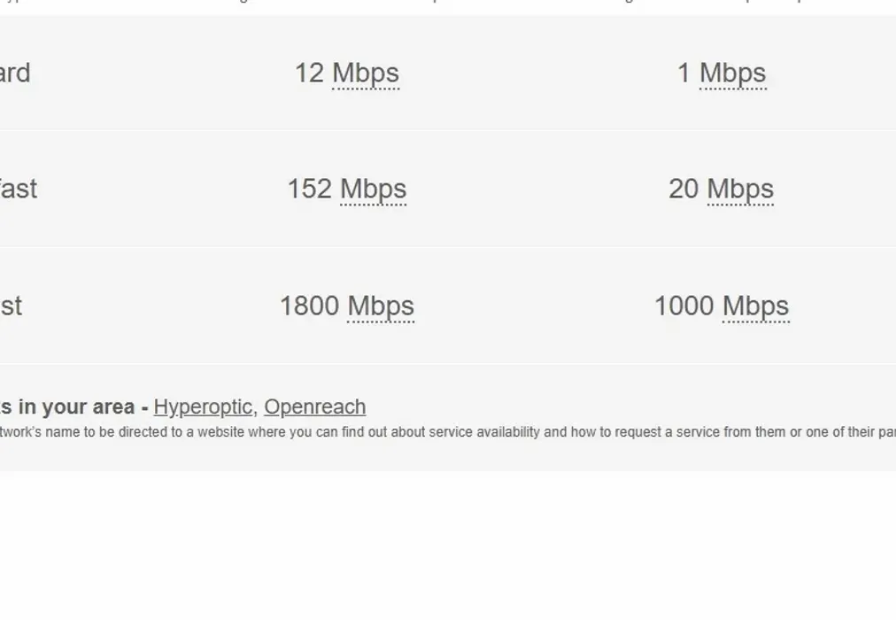Click the small network availability description text
This screenshot has height=620, width=896.
[x=443, y=433]
